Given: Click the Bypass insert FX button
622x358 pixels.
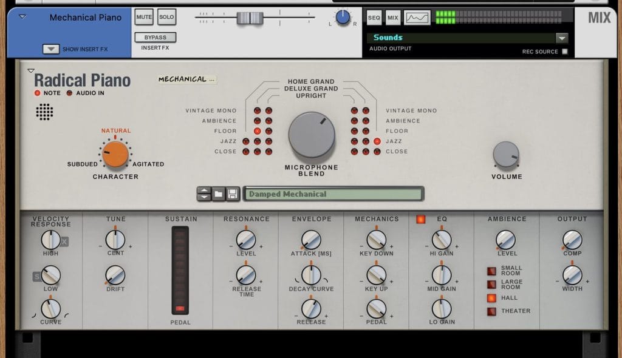Looking at the screenshot, I should (x=155, y=38).
